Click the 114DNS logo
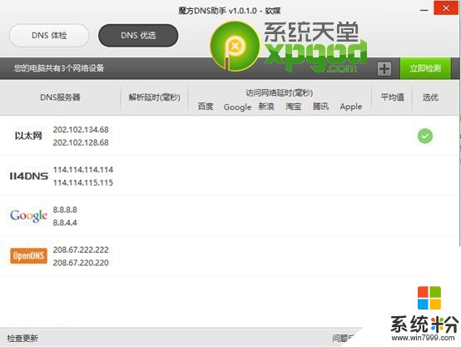 click(x=29, y=176)
